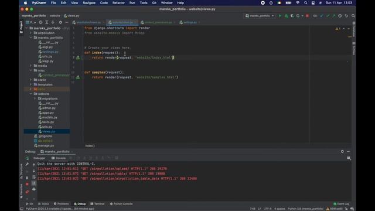Run the mareks_portfolio configuration

point(280,16)
